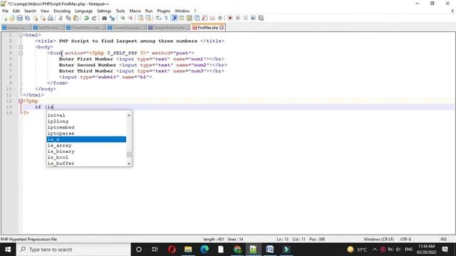Toggle Word Wrap toolbar button
This screenshot has width=456, height=256.
point(158,18)
